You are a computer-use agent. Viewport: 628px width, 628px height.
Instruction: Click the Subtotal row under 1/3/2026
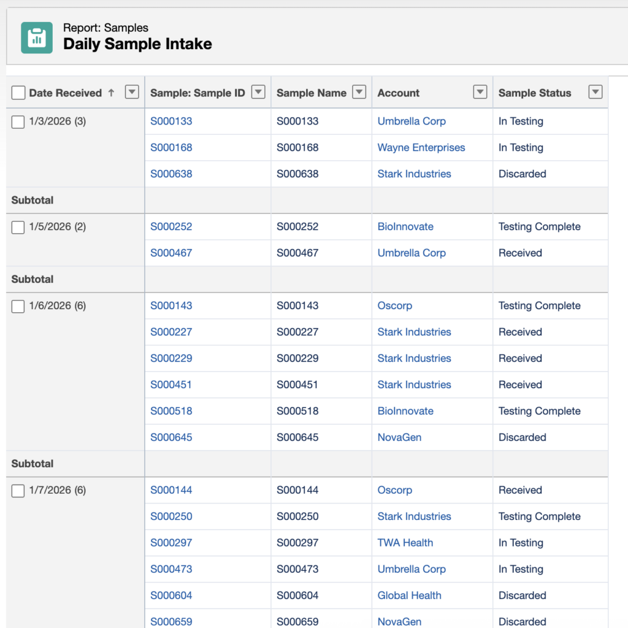(307, 201)
